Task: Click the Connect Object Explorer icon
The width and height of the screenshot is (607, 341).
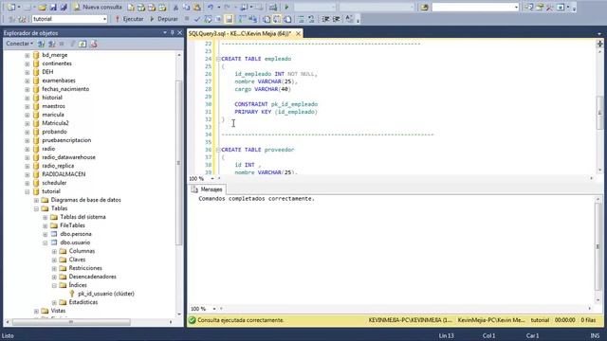Action: [x=41, y=45]
